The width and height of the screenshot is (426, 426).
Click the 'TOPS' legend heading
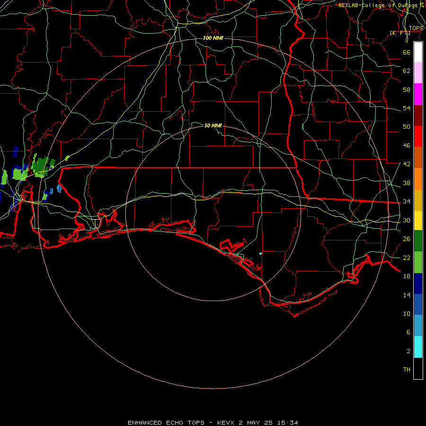pos(416,28)
